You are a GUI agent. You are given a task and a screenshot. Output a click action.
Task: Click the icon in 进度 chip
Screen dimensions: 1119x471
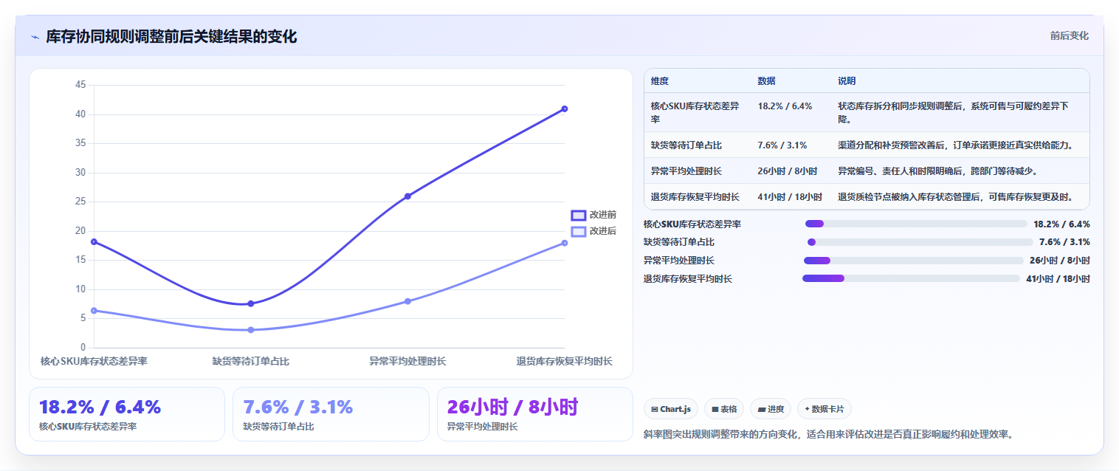[x=761, y=409]
